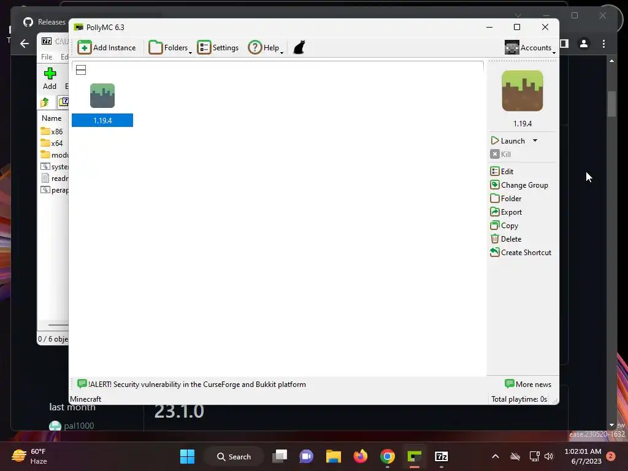Image resolution: width=628 pixels, height=471 pixels.
Task: Click the large grass block instance icon
Action: [523, 91]
